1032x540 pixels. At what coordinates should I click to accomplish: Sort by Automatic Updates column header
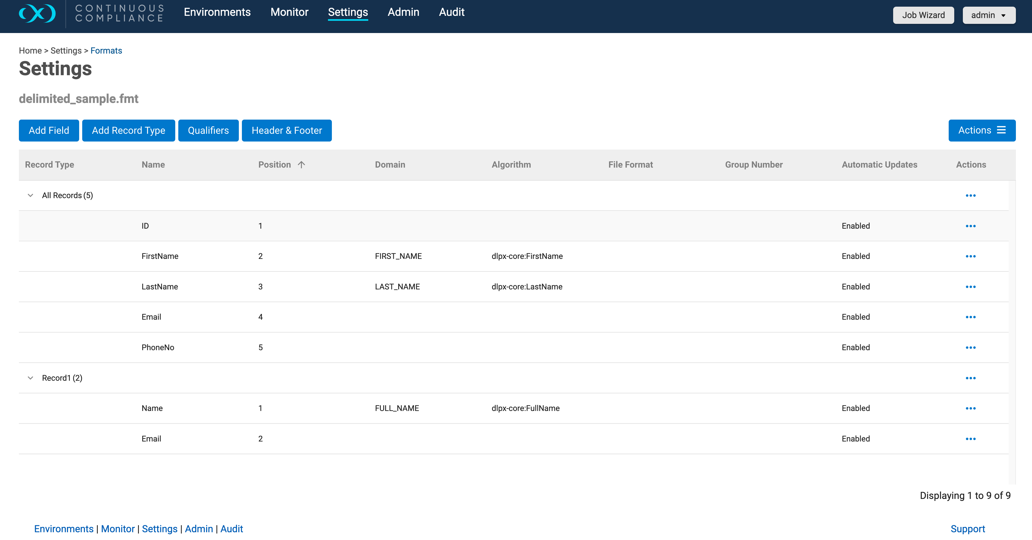pyautogui.click(x=879, y=165)
